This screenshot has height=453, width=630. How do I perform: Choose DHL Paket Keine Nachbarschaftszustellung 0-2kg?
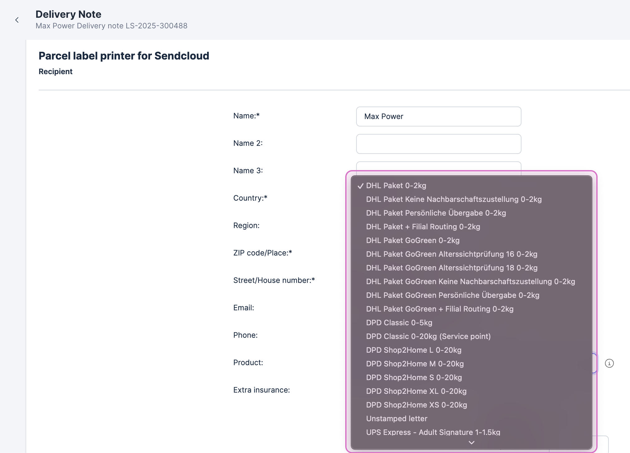pyautogui.click(x=453, y=199)
